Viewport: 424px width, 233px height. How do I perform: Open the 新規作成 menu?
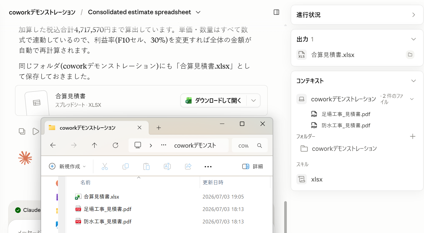(67, 166)
